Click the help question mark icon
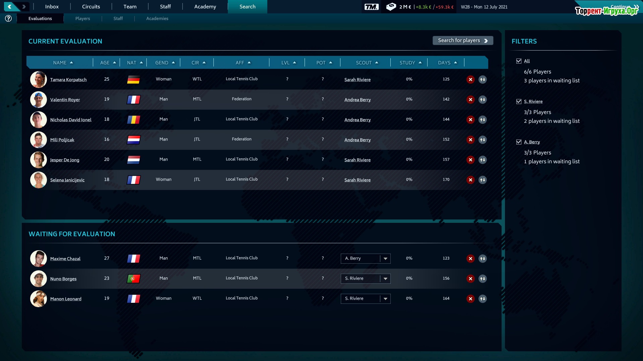This screenshot has width=643, height=361. point(8,18)
